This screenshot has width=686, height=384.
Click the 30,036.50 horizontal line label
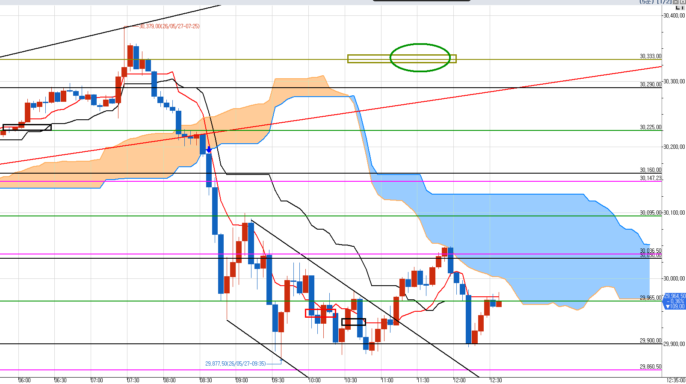point(651,251)
